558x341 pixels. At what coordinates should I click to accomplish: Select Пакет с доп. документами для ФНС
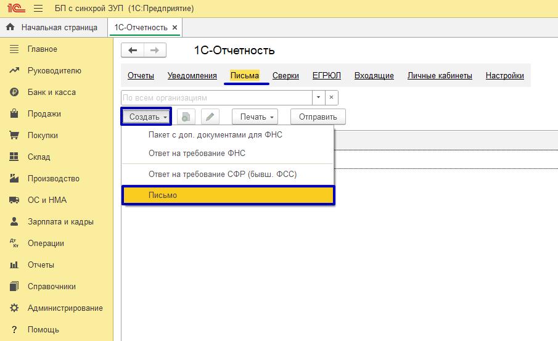point(215,135)
